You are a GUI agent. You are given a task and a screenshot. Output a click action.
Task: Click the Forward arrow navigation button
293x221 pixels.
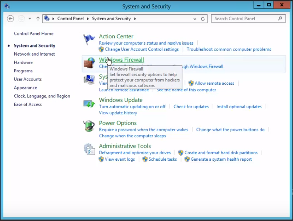[x=21, y=19]
